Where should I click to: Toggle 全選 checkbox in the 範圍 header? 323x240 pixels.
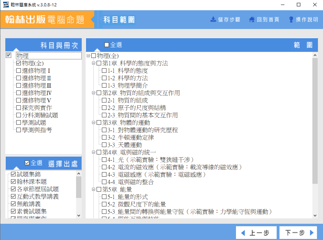pyautogui.click(x=107, y=45)
